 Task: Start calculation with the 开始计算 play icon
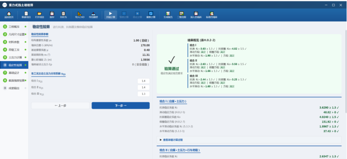110,13
